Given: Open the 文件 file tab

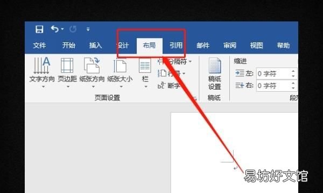Looking at the screenshot, I should coord(39,46).
